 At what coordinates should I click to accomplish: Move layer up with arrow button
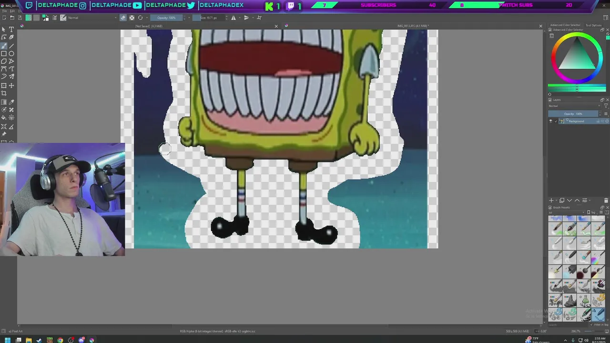point(577,201)
